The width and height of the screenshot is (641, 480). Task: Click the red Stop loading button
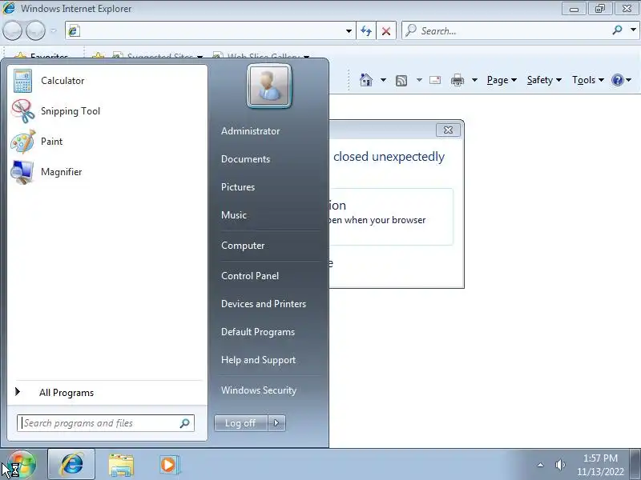[386, 30]
